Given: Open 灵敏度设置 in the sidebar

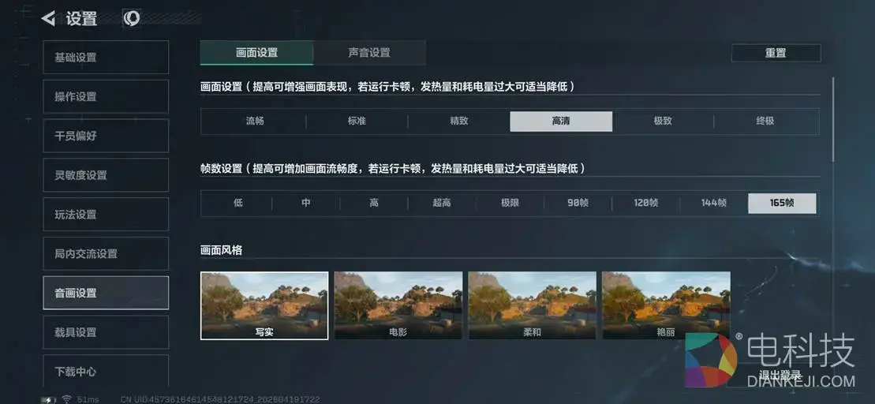Looking at the screenshot, I should click(106, 174).
